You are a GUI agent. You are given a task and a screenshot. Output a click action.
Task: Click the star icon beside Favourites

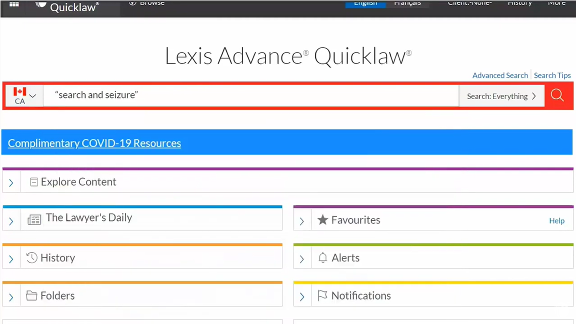point(322,220)
